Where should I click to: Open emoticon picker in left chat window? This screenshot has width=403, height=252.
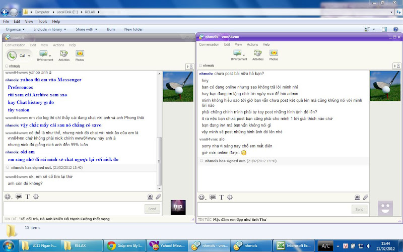(x=8, y=197)
